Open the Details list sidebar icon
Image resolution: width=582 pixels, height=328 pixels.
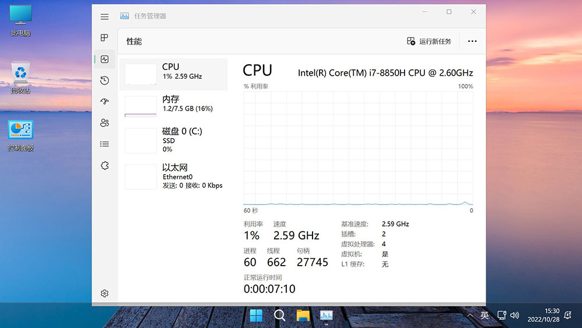click(105, 144)
